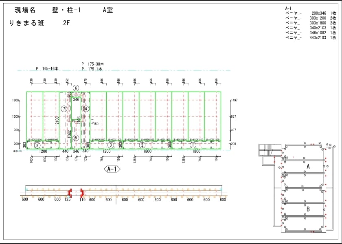The image size is (342, 244).
Task: Click the hexagonal A-1 drawing tag
Action: click(x=112, y=169)
